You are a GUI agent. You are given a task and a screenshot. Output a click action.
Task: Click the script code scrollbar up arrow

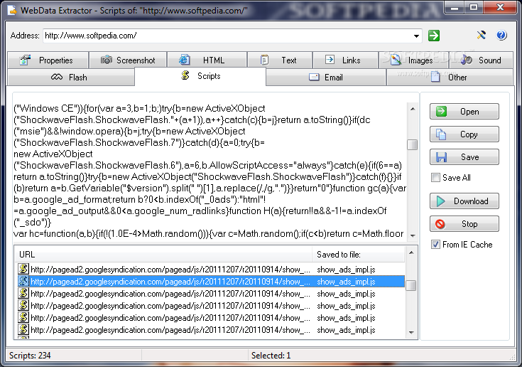tap(413, 109)
